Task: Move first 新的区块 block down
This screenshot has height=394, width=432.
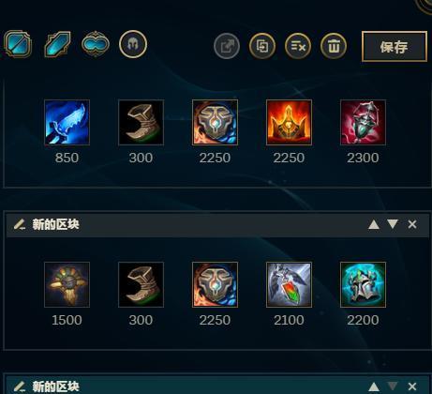Action: click(393, 224)
